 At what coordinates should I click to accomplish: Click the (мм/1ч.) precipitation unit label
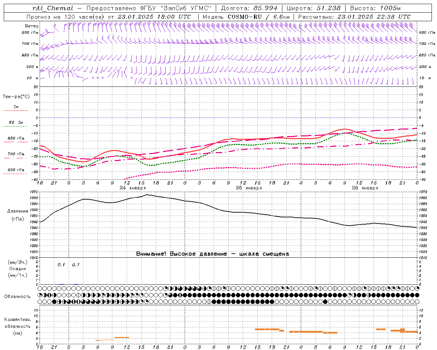18,275
